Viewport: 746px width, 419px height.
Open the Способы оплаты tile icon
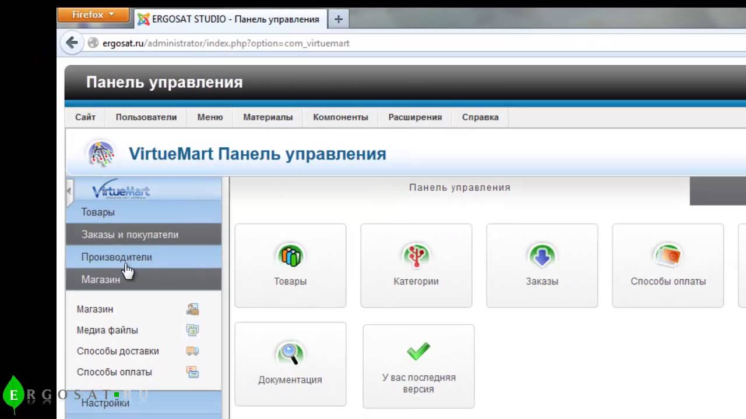pos(668,255)
